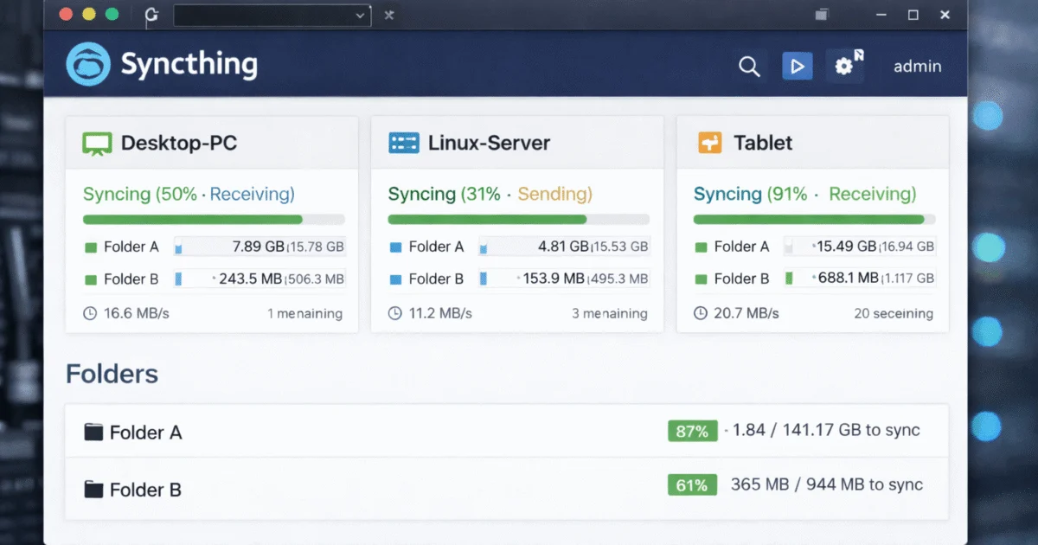Click Desktop-PC sync progress bar

coord(214,220)
